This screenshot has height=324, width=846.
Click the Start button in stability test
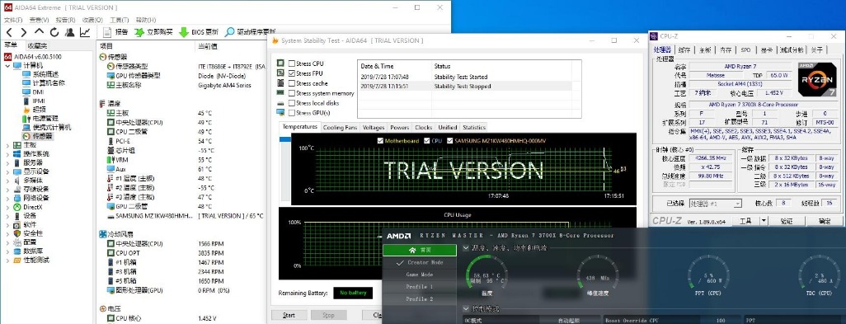289,315
